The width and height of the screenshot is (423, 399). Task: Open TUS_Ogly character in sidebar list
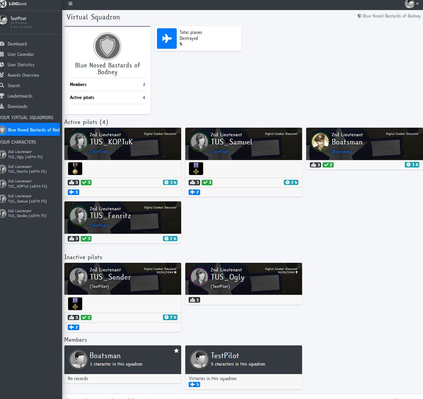(x=25, y=154)
